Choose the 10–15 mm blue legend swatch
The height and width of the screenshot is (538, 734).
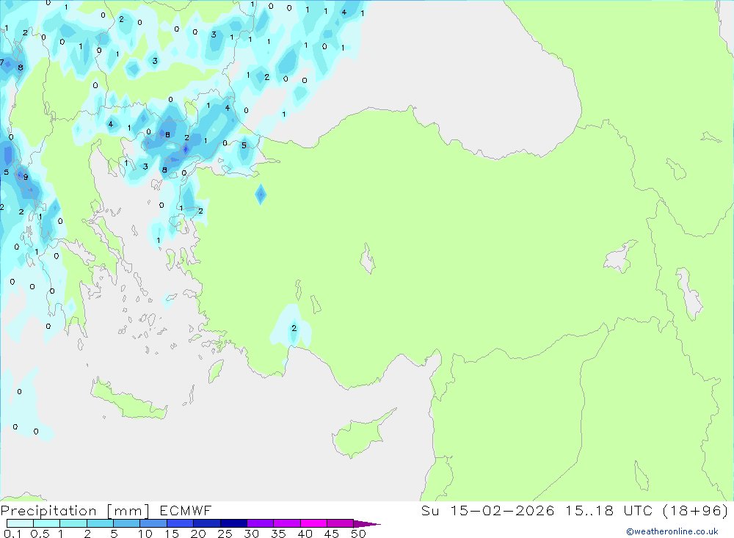pos(153,523)
